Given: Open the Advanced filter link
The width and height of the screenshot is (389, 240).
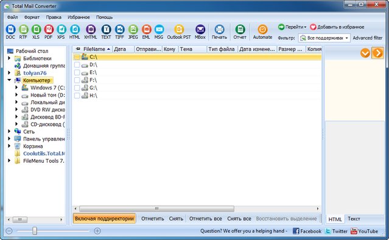Looking at the screenshot, I should coord(368,38).
